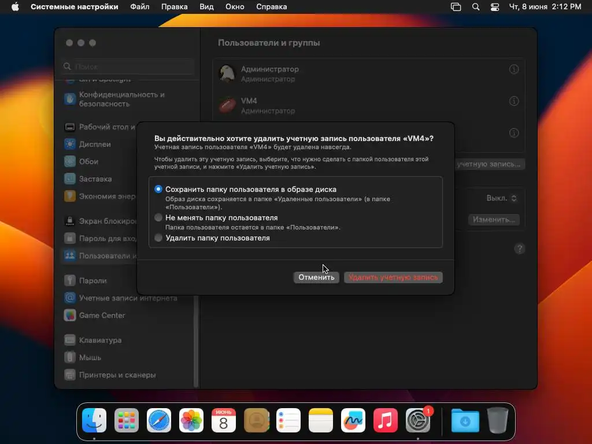Screen dimensions: 592x444
Task: Open Мышь settings
Action: tap(128, 357)
